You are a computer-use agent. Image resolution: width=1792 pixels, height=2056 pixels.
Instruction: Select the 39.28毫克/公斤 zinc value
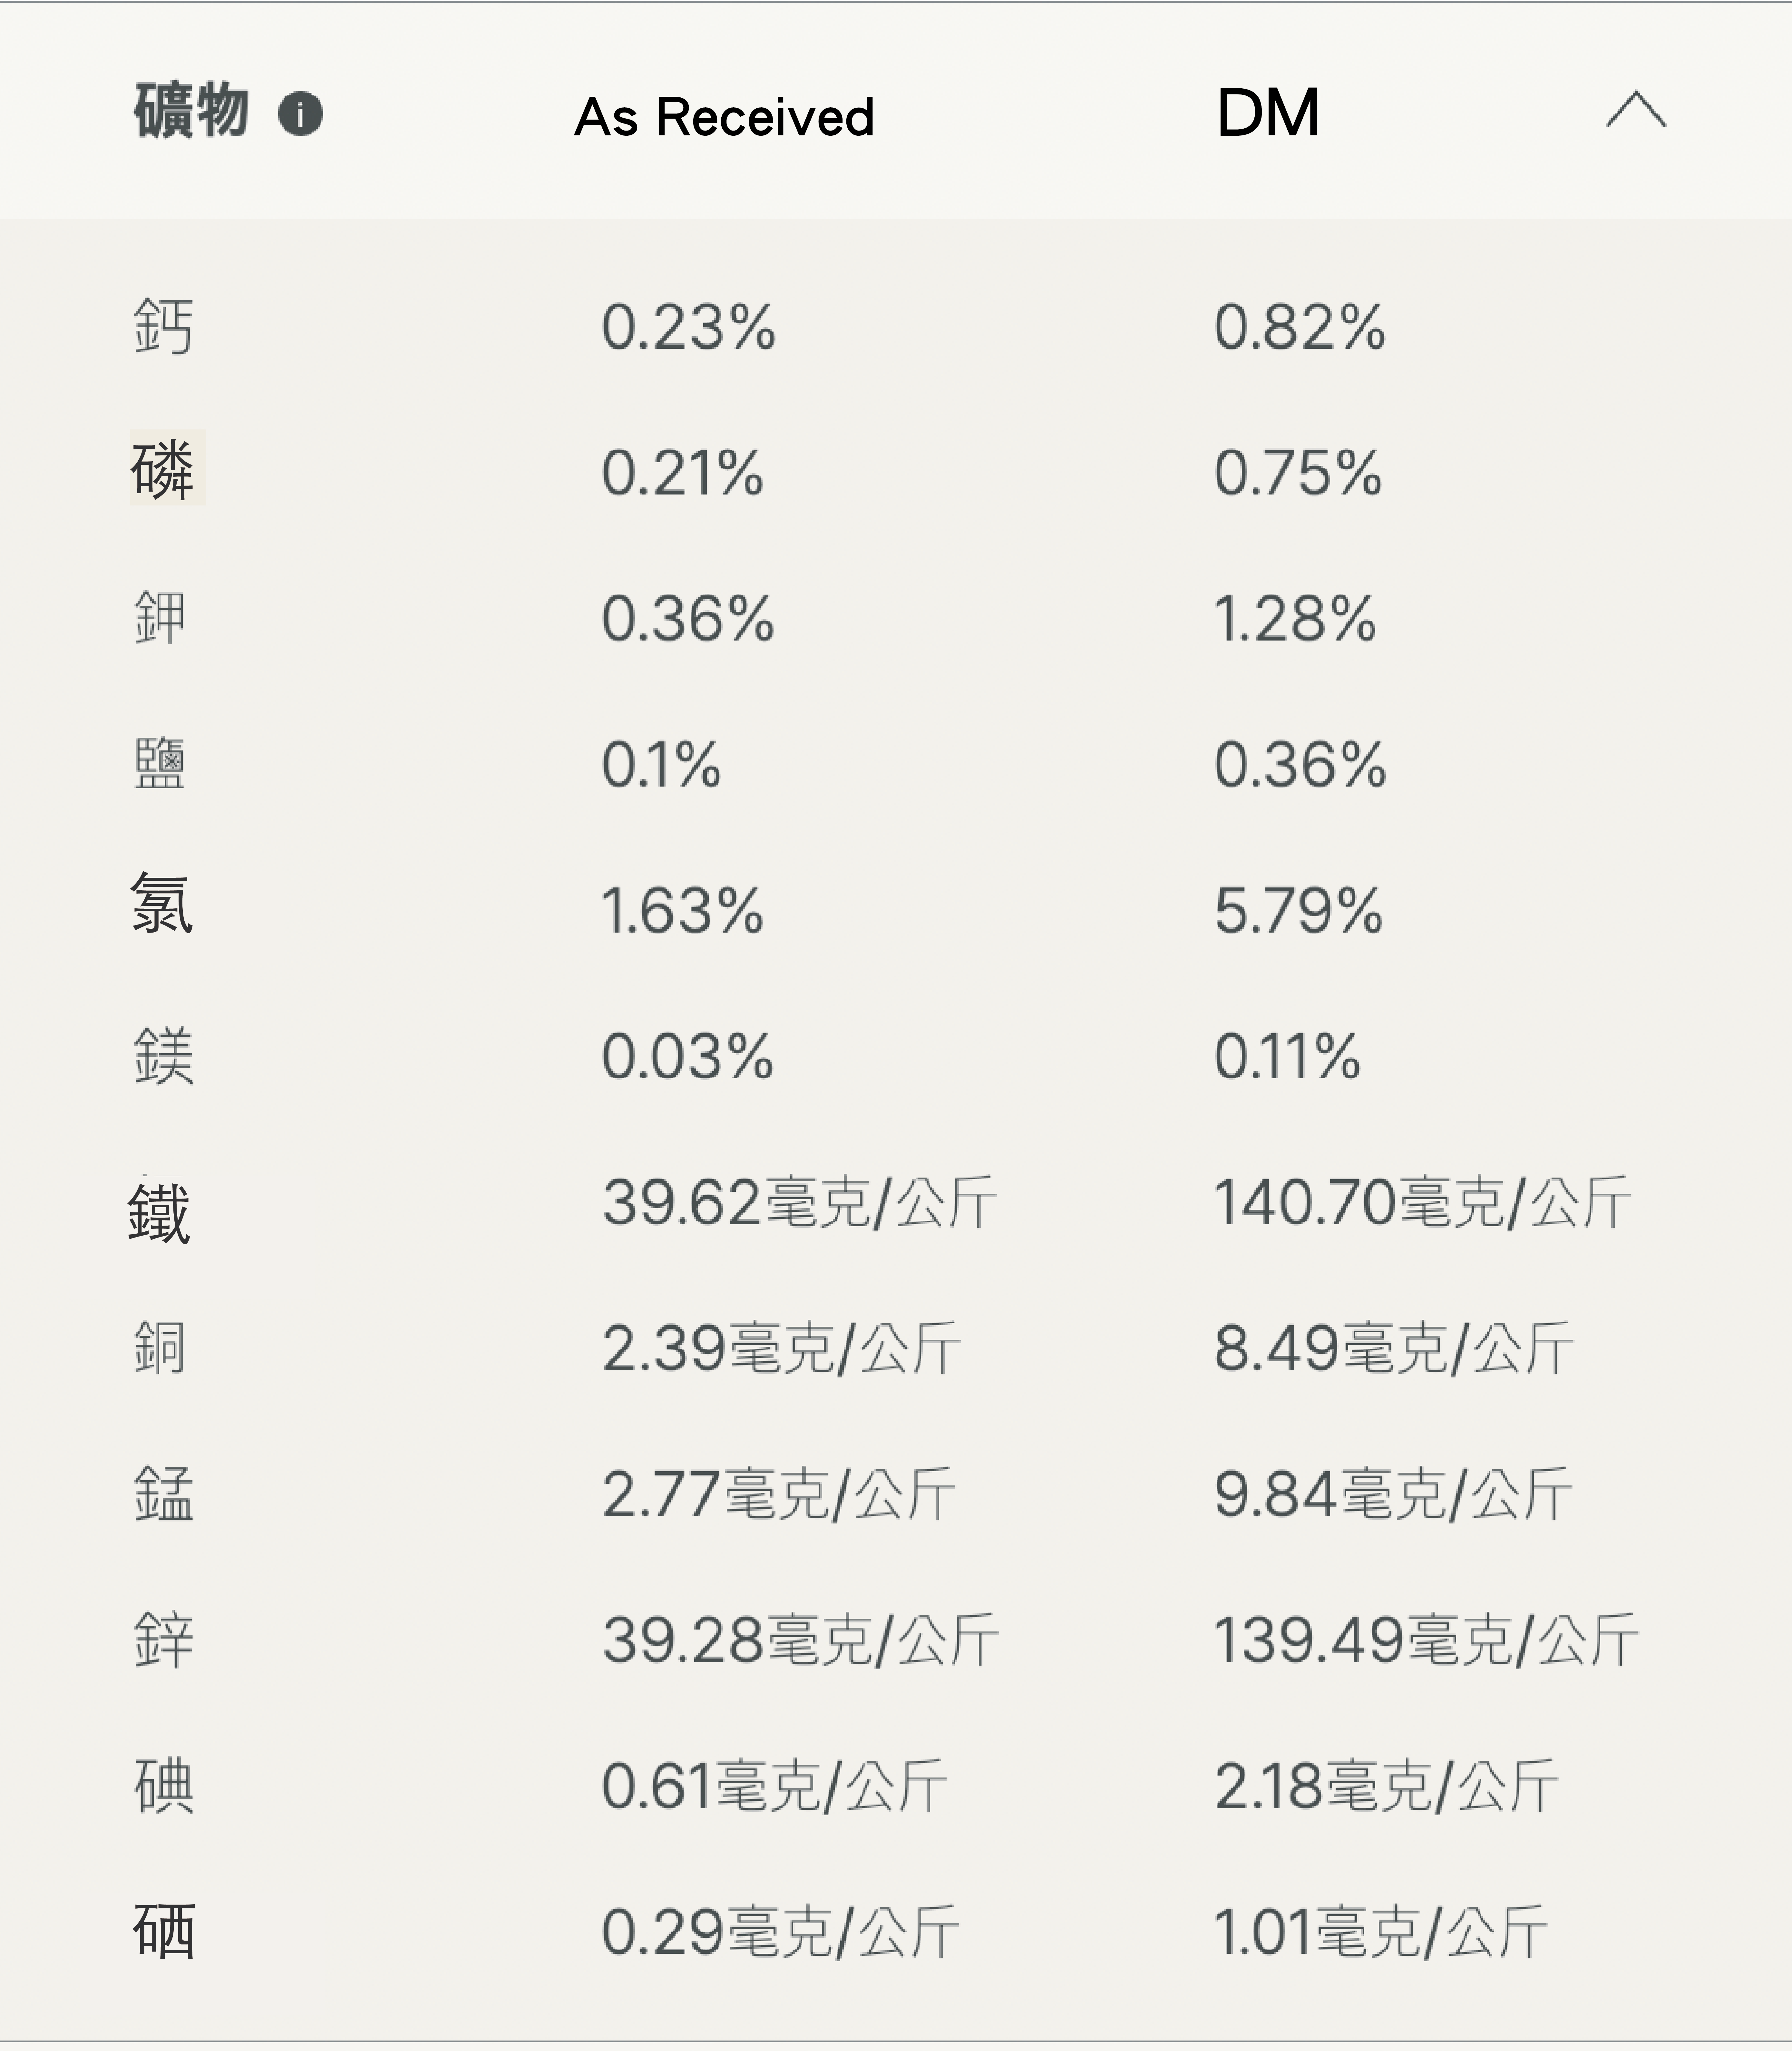pyautogui.click(x=800, y=1640)
